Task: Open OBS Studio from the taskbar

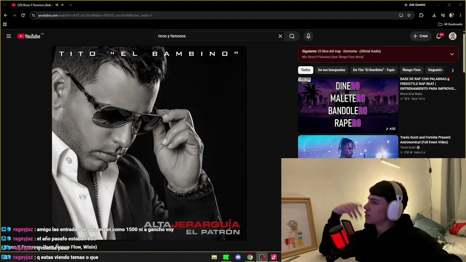Action: coord(262,257)
